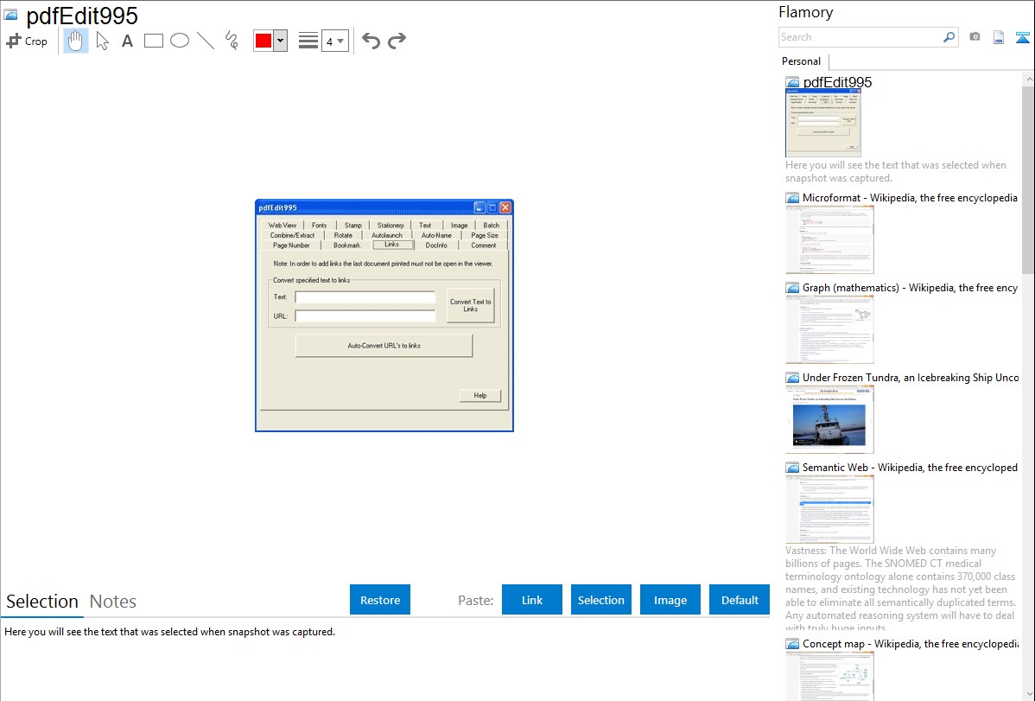Redo the last undone edit

click(397, 41)
